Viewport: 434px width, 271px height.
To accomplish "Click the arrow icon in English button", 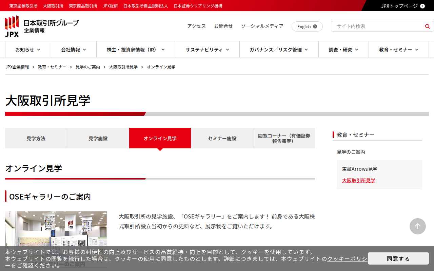I will click(315, 26).
